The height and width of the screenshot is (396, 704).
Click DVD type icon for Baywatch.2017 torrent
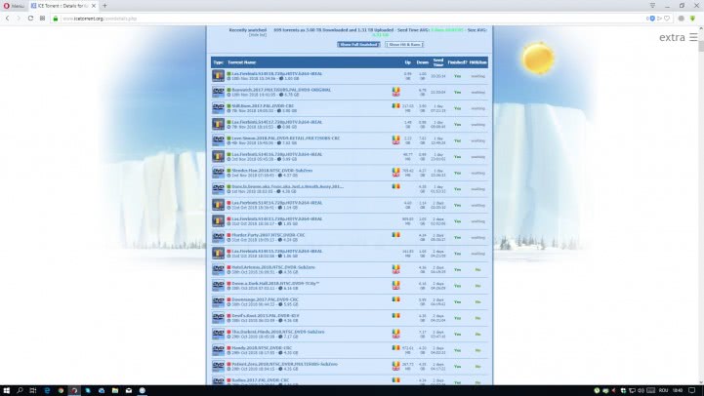[x=218, y=92]
